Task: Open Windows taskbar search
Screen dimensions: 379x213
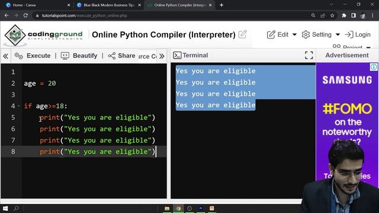Action: click(x=16, y=208)
